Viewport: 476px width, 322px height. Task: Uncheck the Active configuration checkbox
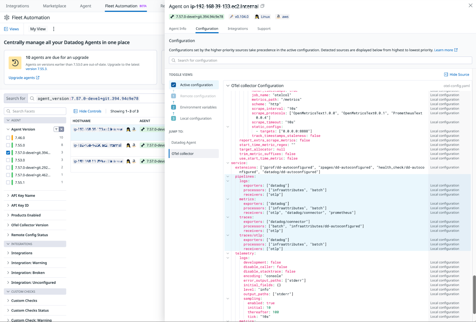[173, 85]
